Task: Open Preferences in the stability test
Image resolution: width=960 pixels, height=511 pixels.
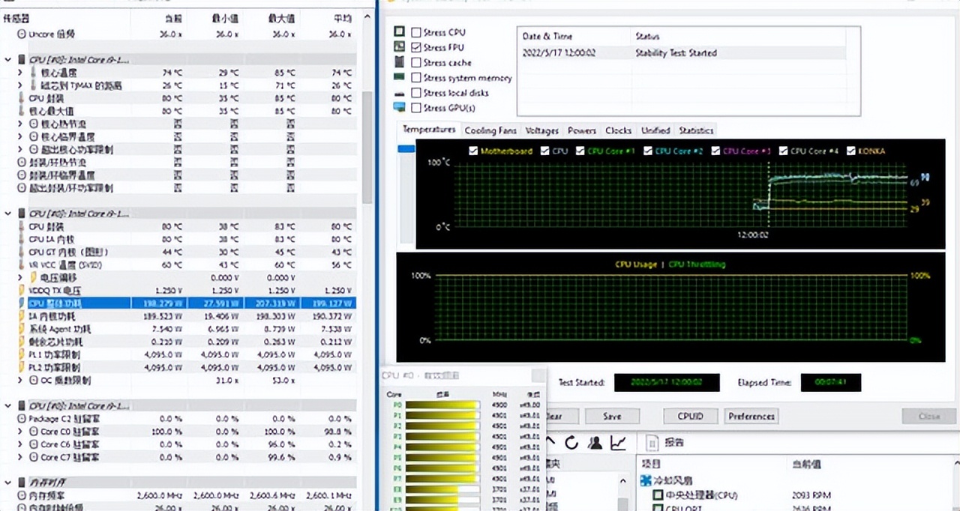Action: 751,416
